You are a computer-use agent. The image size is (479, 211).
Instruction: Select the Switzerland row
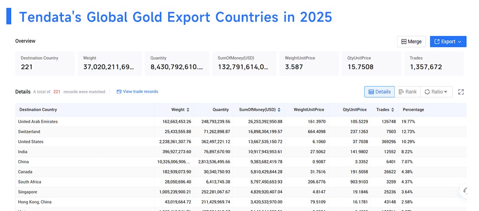[241, 131]
